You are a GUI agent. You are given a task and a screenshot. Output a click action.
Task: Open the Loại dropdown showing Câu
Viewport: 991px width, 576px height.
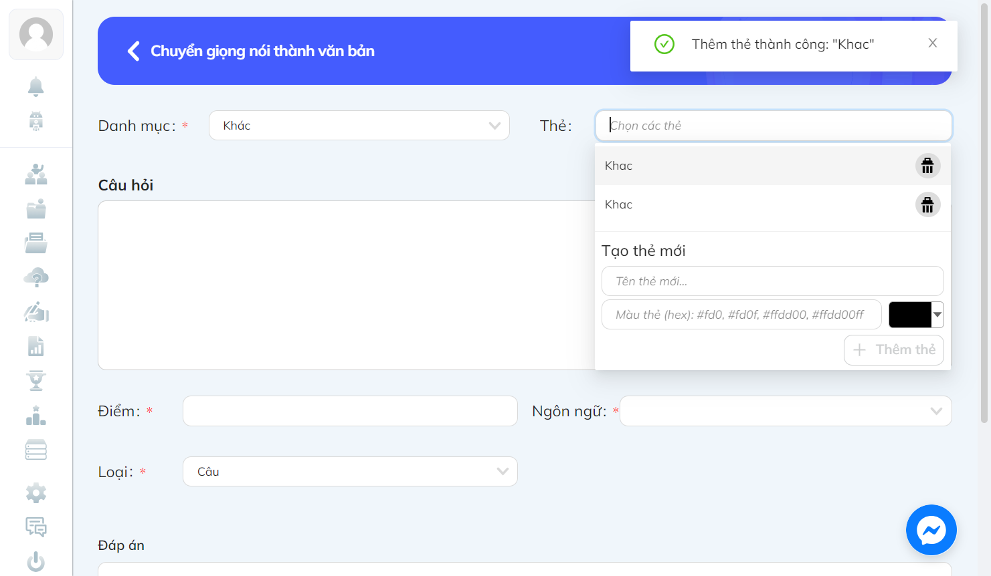(350, 472)
